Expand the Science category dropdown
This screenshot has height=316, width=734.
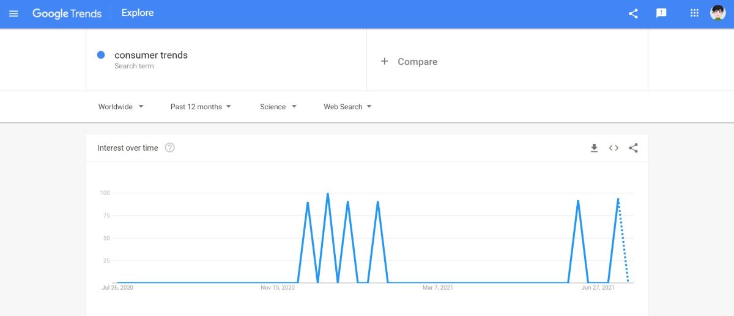click(278, 107)
